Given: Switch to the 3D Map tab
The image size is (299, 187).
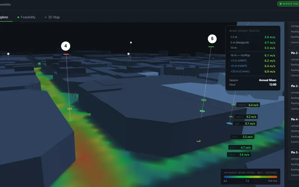Looking at the screenshot, I should click(52, 17).
